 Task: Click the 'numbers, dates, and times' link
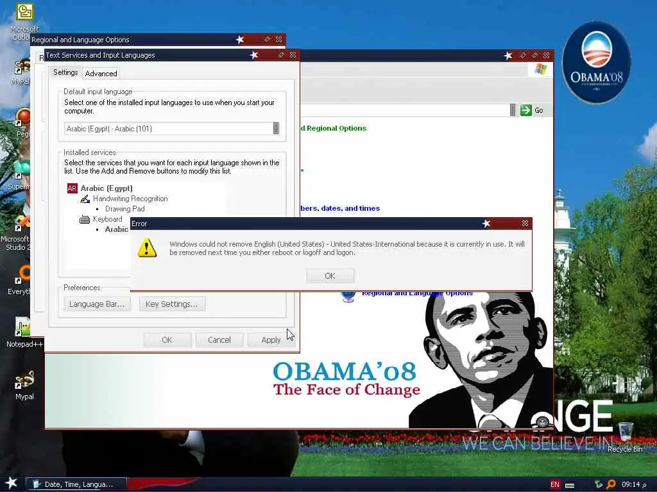pos(340,208)
